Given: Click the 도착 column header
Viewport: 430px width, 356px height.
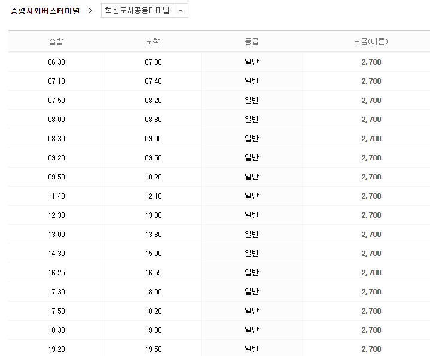Looking at the screenshot, I should (153, 41).
